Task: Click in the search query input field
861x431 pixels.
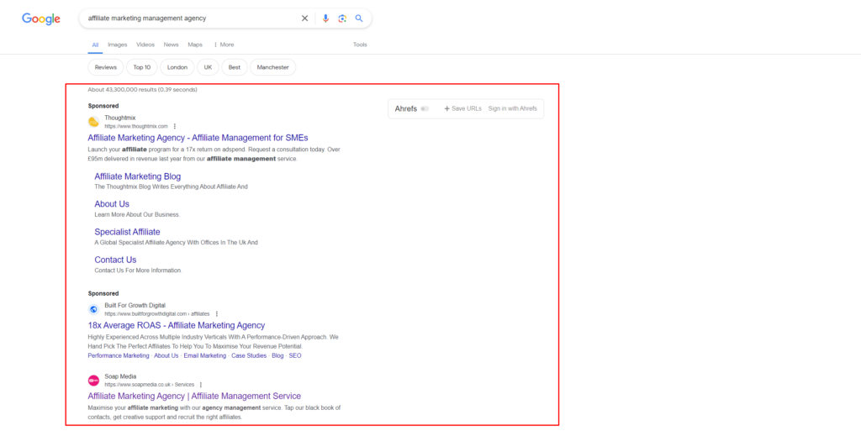Action: [193, 18]
